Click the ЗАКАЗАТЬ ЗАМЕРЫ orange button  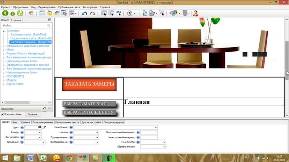(89, 84)
